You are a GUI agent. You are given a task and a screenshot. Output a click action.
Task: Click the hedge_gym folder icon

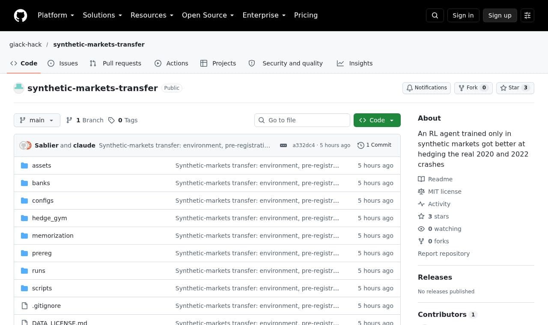24,218
